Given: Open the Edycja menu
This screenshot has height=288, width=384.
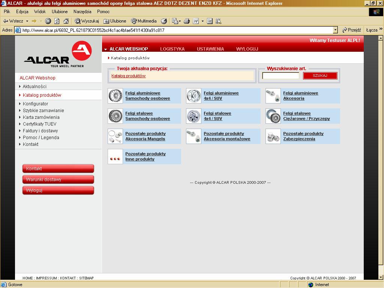Looking at the screenshot, I should click(x=22, y=12).
